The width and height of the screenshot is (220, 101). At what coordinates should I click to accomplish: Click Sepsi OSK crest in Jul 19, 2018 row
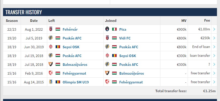107,55
